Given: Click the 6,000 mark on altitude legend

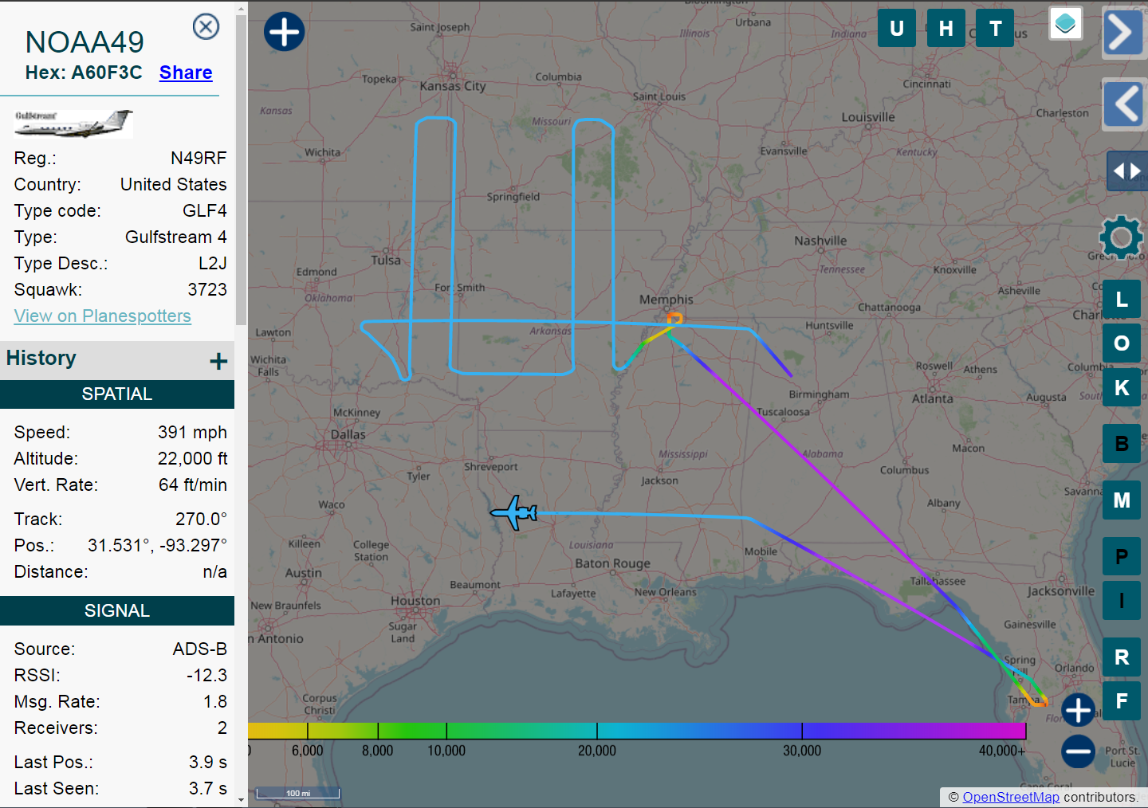Looking at the screenshot, I should click(x=308, y=751).
